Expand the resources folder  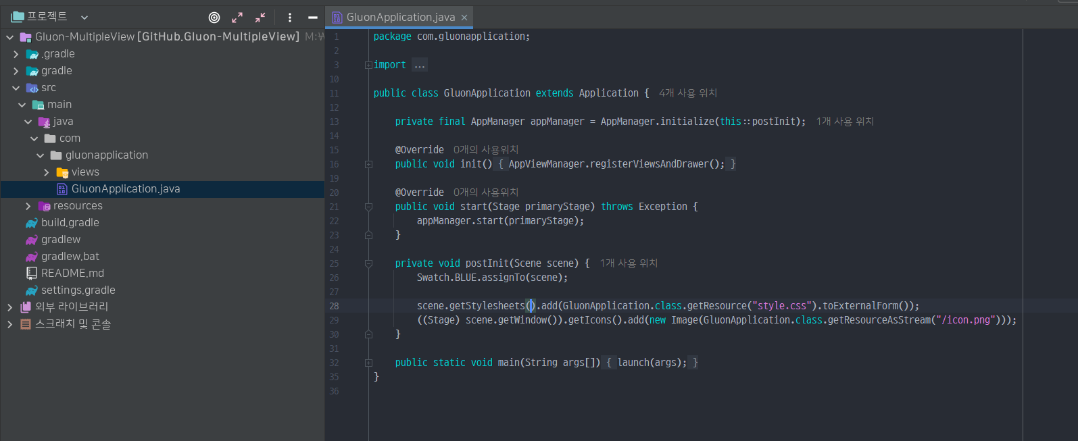click(x=28, y=206)
